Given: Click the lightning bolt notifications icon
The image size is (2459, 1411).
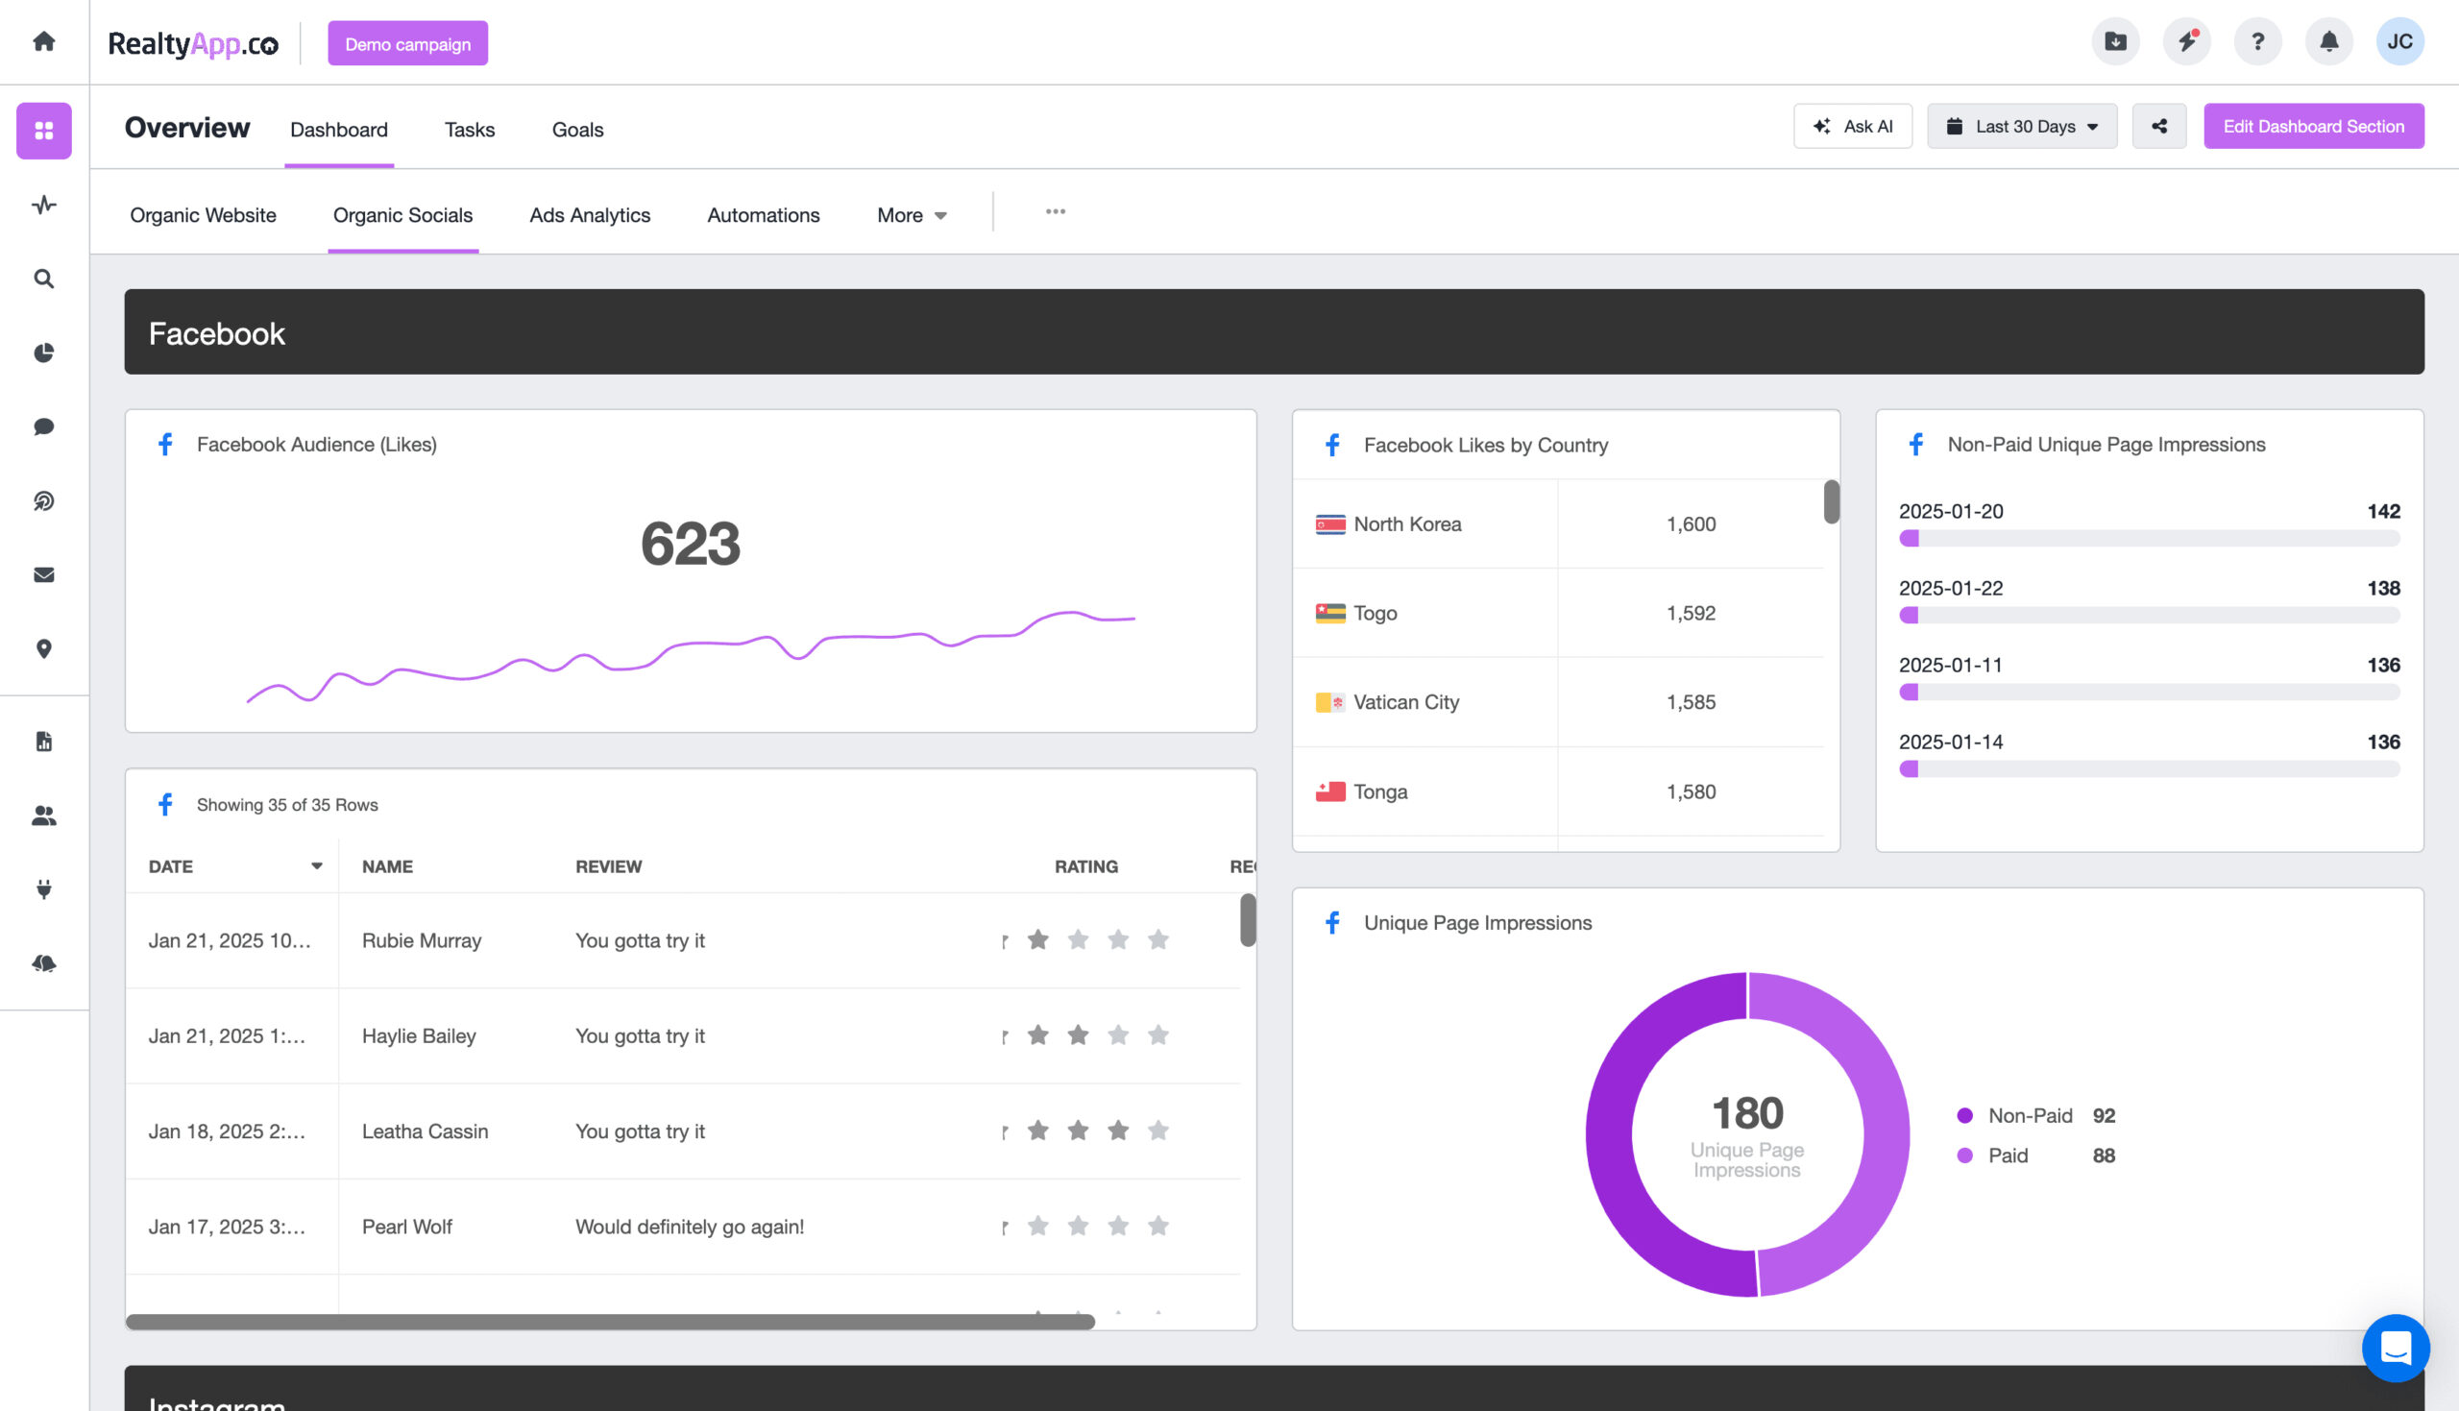Looking at the screenshot, I should tap(2187, 41).
